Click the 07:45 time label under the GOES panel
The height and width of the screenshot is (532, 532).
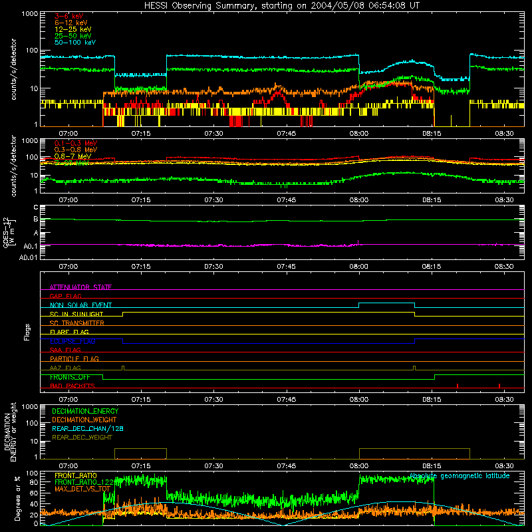[x=286, y=267]
